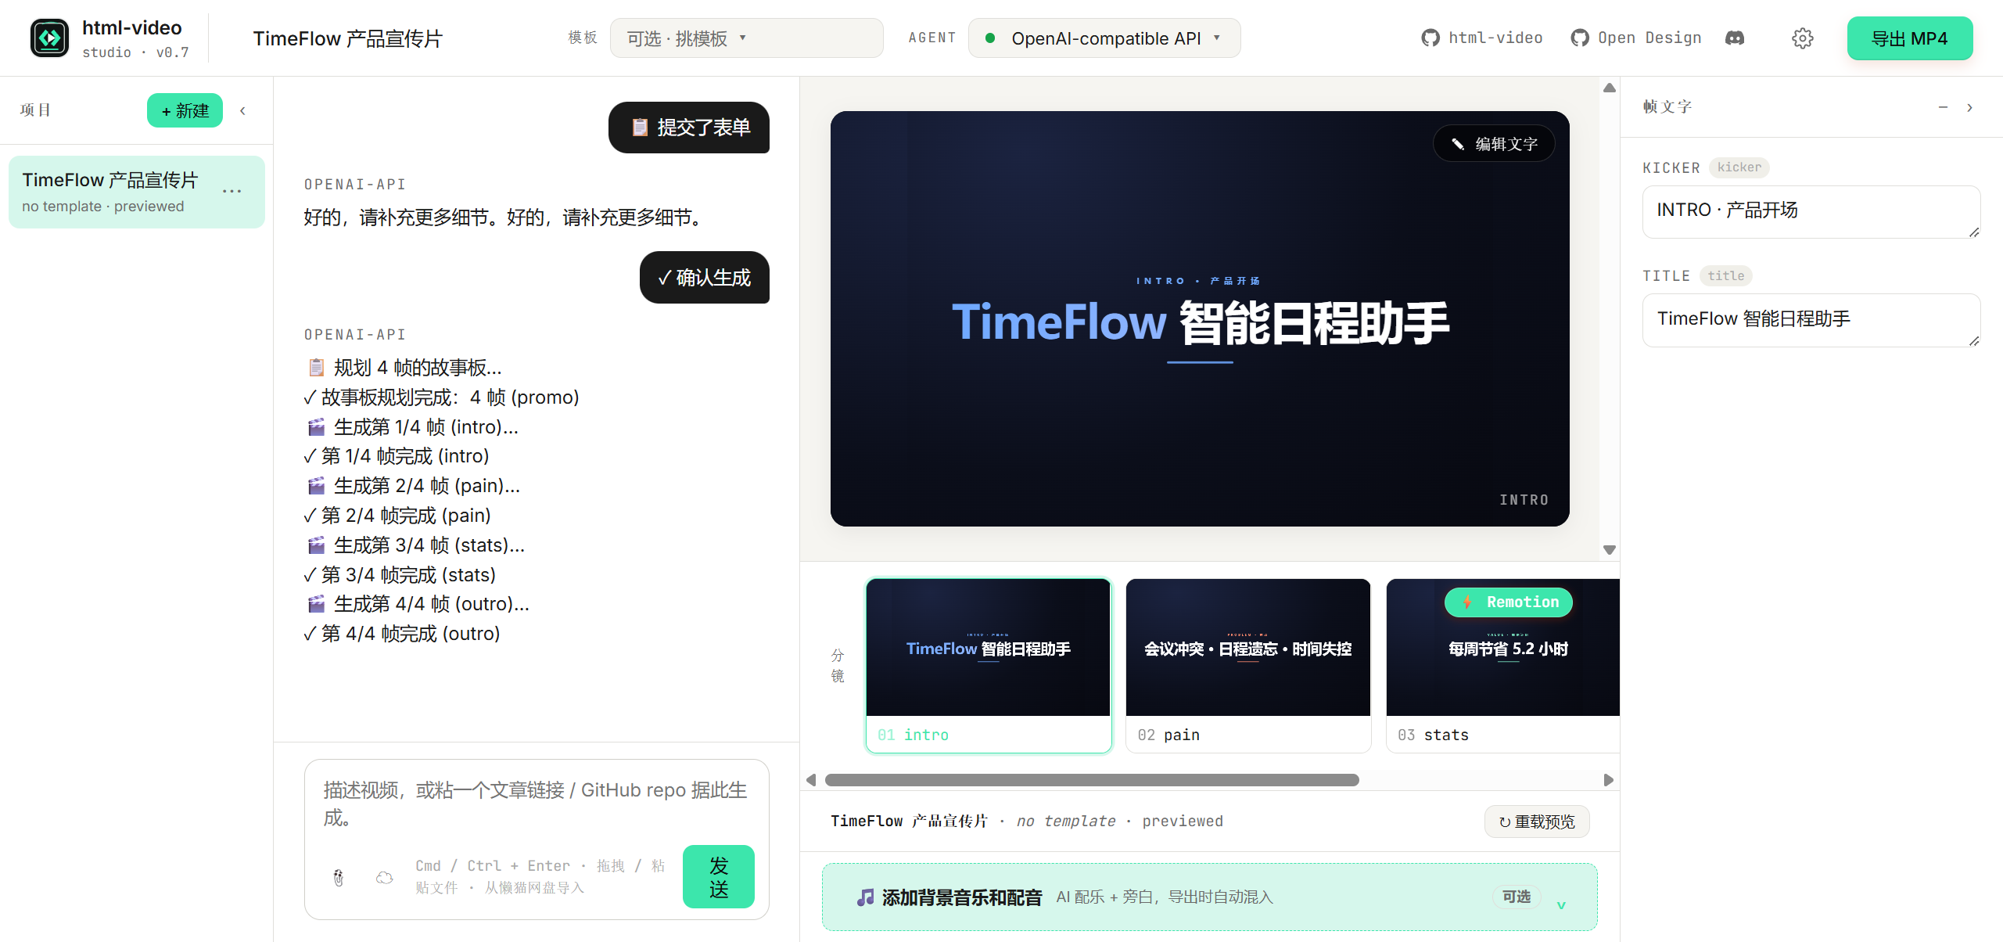Click the 提交了表单 chat message bubble
Image resolution: width=2003 pixels, height=942 pixels.
pos(689,128)
